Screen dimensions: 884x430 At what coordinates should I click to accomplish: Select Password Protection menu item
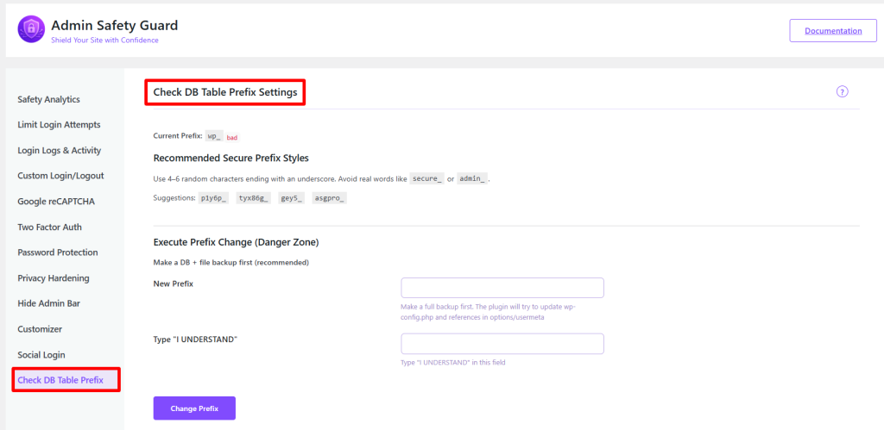(x=57, y=252)
